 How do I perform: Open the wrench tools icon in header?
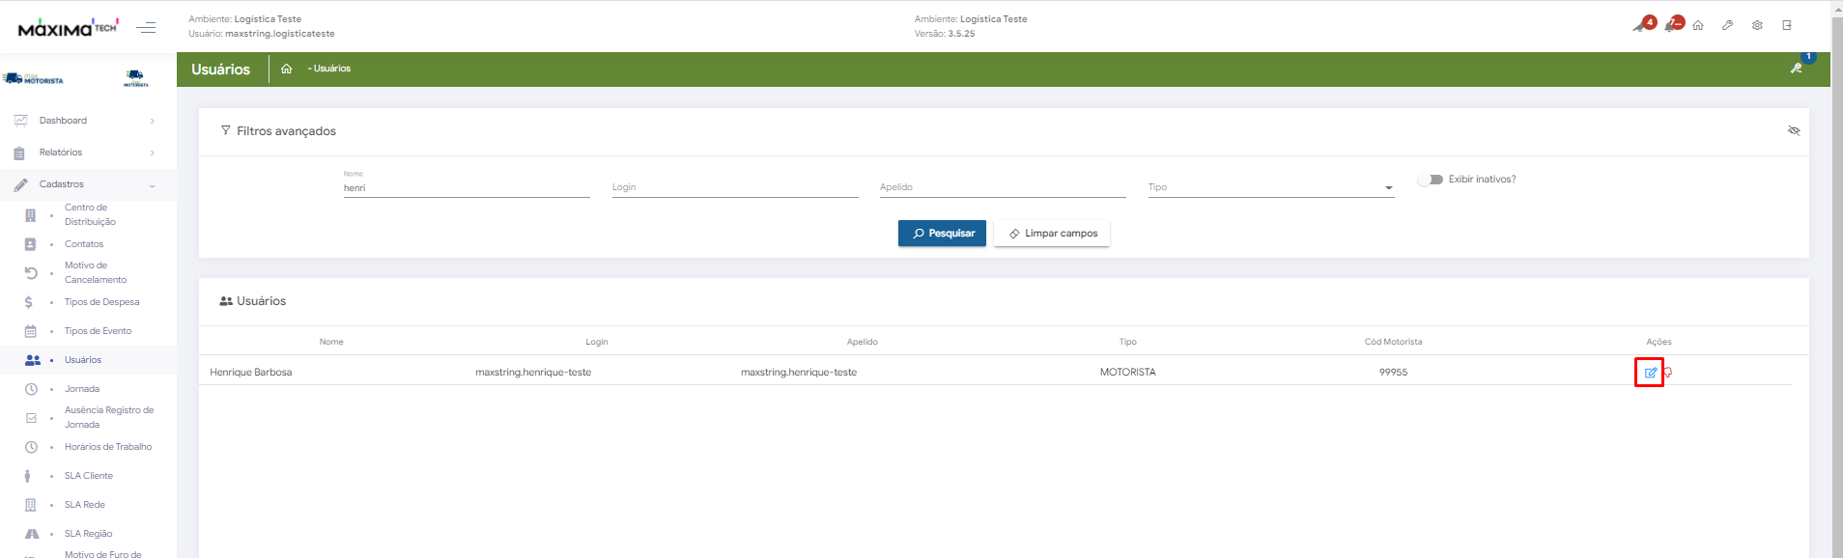point(1727,25)
